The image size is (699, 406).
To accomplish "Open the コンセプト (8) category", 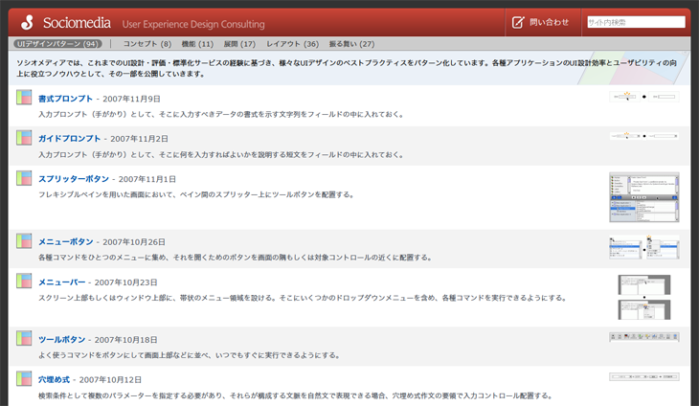I will (147, 44).
